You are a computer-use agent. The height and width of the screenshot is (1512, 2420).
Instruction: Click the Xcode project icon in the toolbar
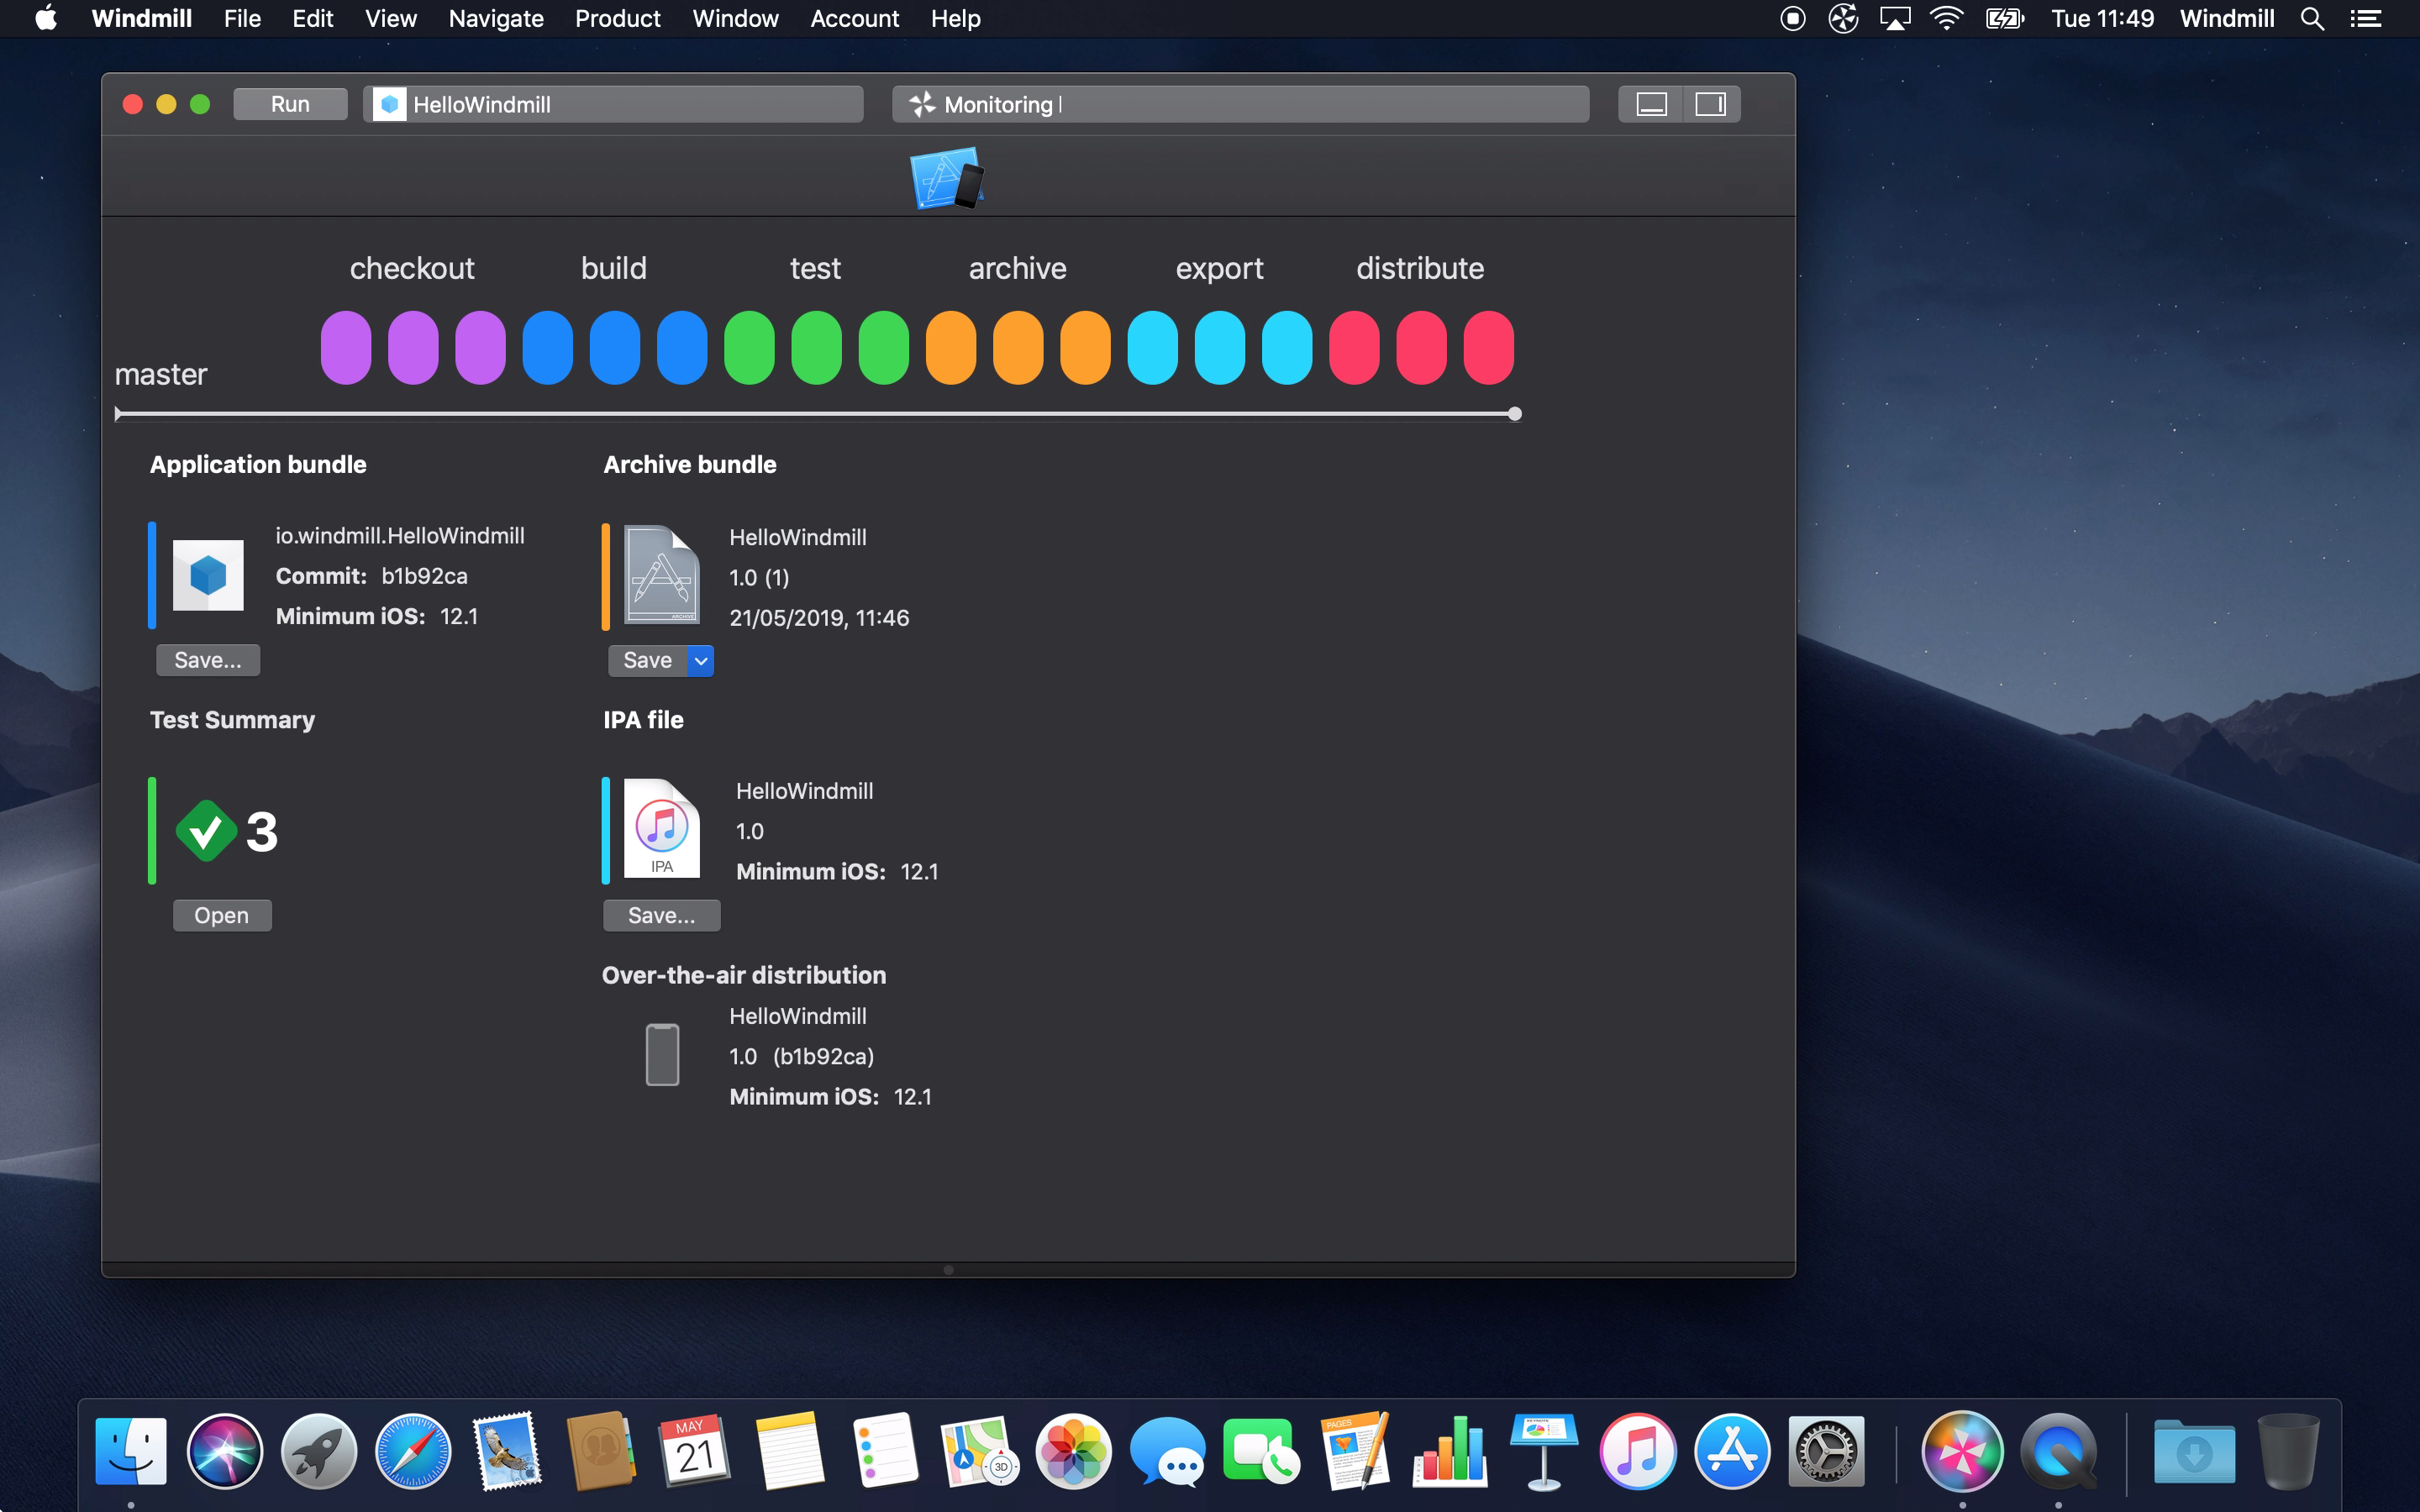947,178
